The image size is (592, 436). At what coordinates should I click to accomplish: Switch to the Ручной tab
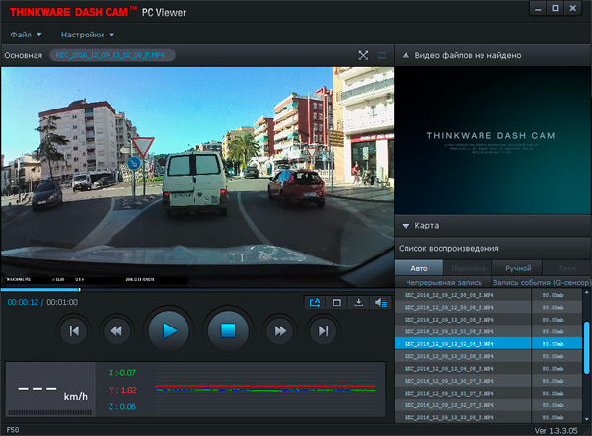point(517,267)
